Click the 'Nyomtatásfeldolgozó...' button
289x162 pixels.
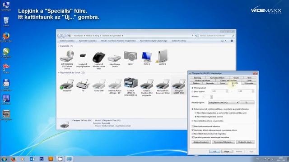point(224,142)
